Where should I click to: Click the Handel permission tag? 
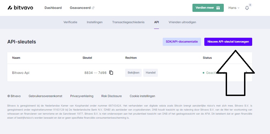point(151,73)
